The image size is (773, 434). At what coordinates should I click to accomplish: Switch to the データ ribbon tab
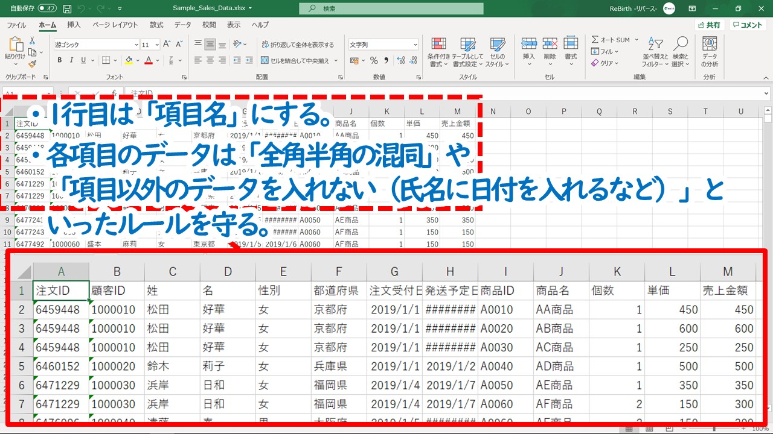coord(182,25)
